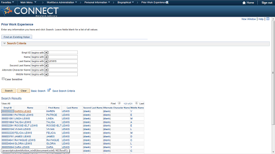Open the Favorites menu
Screen dimensions: 275x154
coord(8,3)
